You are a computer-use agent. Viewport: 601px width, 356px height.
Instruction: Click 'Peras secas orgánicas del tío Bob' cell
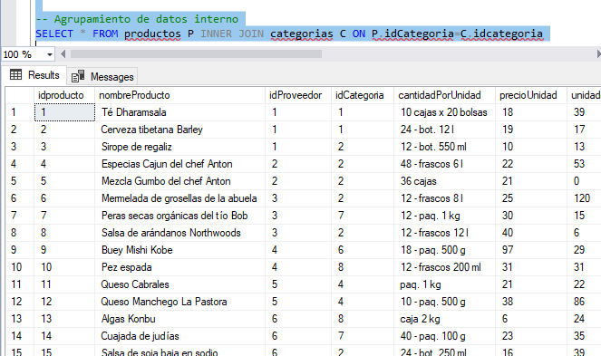[179, 216]
